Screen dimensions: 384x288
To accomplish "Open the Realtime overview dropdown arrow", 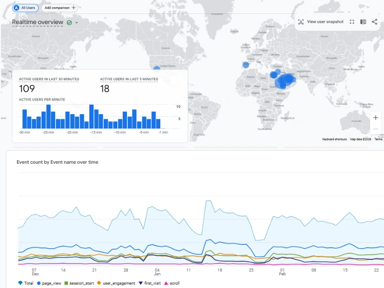I will pyautogui.click(x=76, y=23).
